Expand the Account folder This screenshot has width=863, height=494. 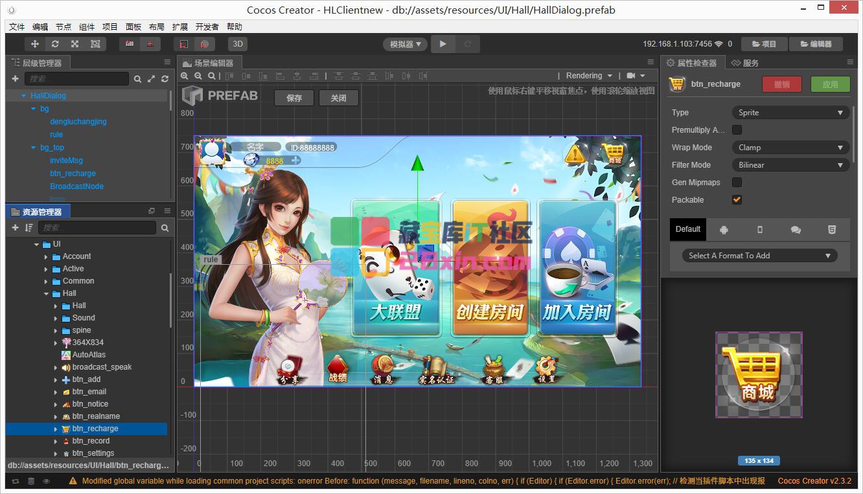(x=46, y=257)
